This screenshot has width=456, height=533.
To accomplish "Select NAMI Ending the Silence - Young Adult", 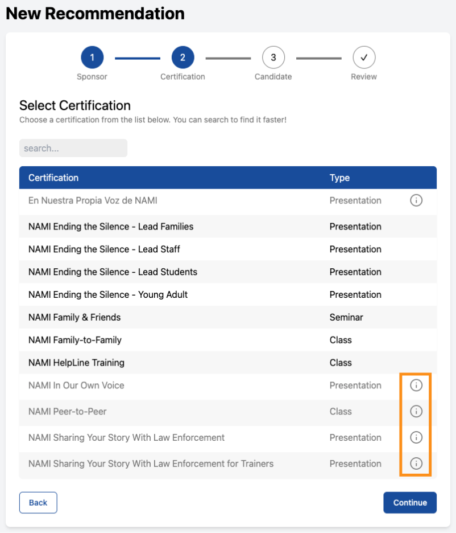I will 228,294.
